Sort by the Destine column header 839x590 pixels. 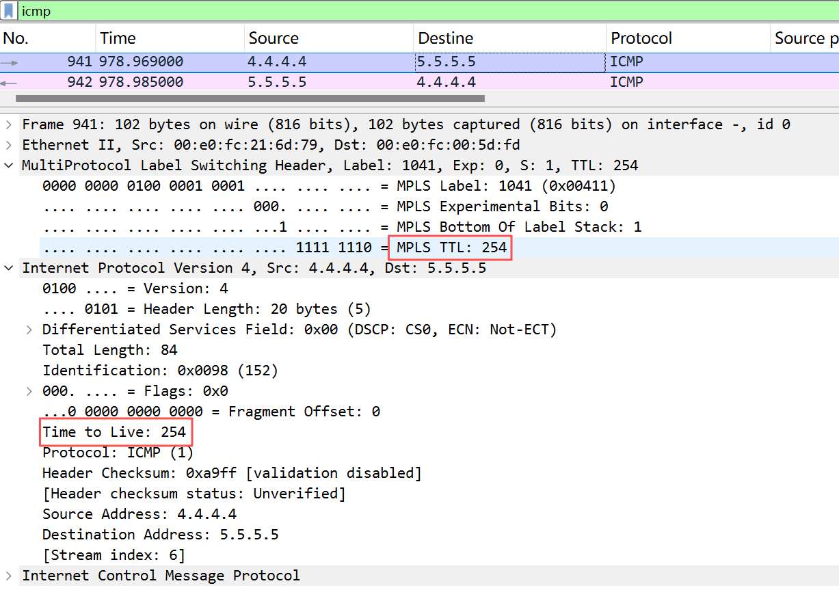point(510,38)
